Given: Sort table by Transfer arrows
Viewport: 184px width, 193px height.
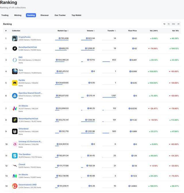Looking at the screenshot, I should [115, 31].
